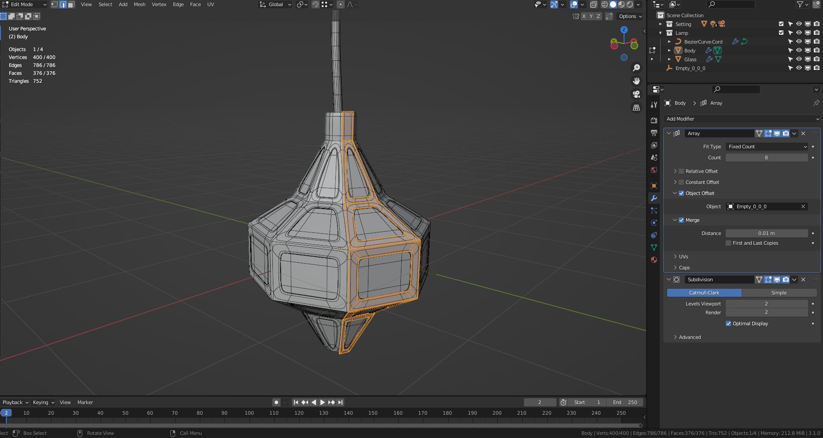This screenshot has height=438, width=823.
Task: Open the UV menu
Action: [210, 4]
